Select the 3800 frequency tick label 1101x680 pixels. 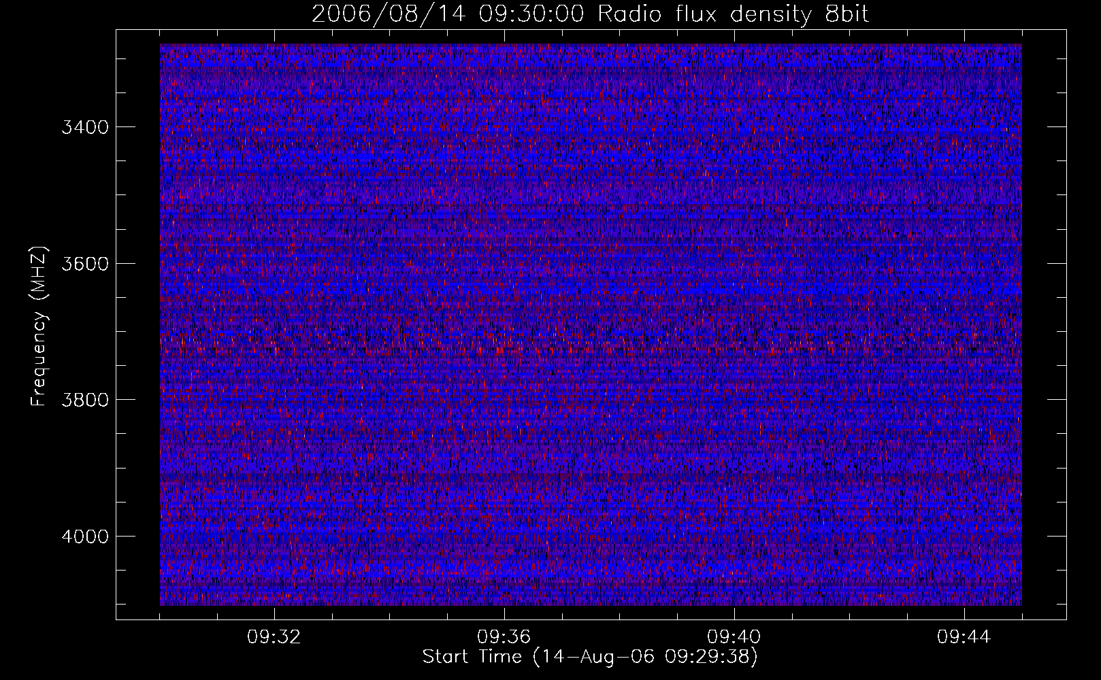click(x=85, y=400)
